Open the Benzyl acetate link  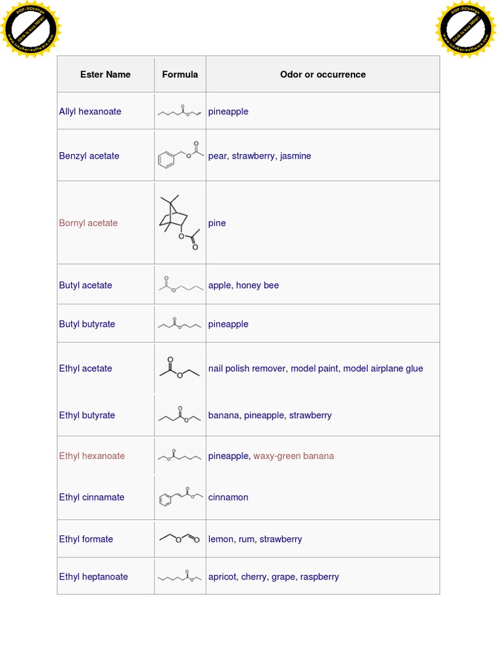[x=89, y=156]
